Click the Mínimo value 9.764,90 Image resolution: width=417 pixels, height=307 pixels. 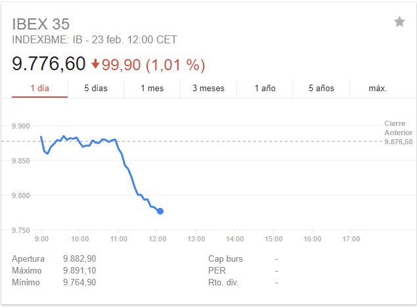click(x=79, y=282)
